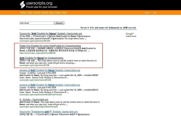The image size is (181, 116).
Task: Click the Search button
Action: pos(59,23)
